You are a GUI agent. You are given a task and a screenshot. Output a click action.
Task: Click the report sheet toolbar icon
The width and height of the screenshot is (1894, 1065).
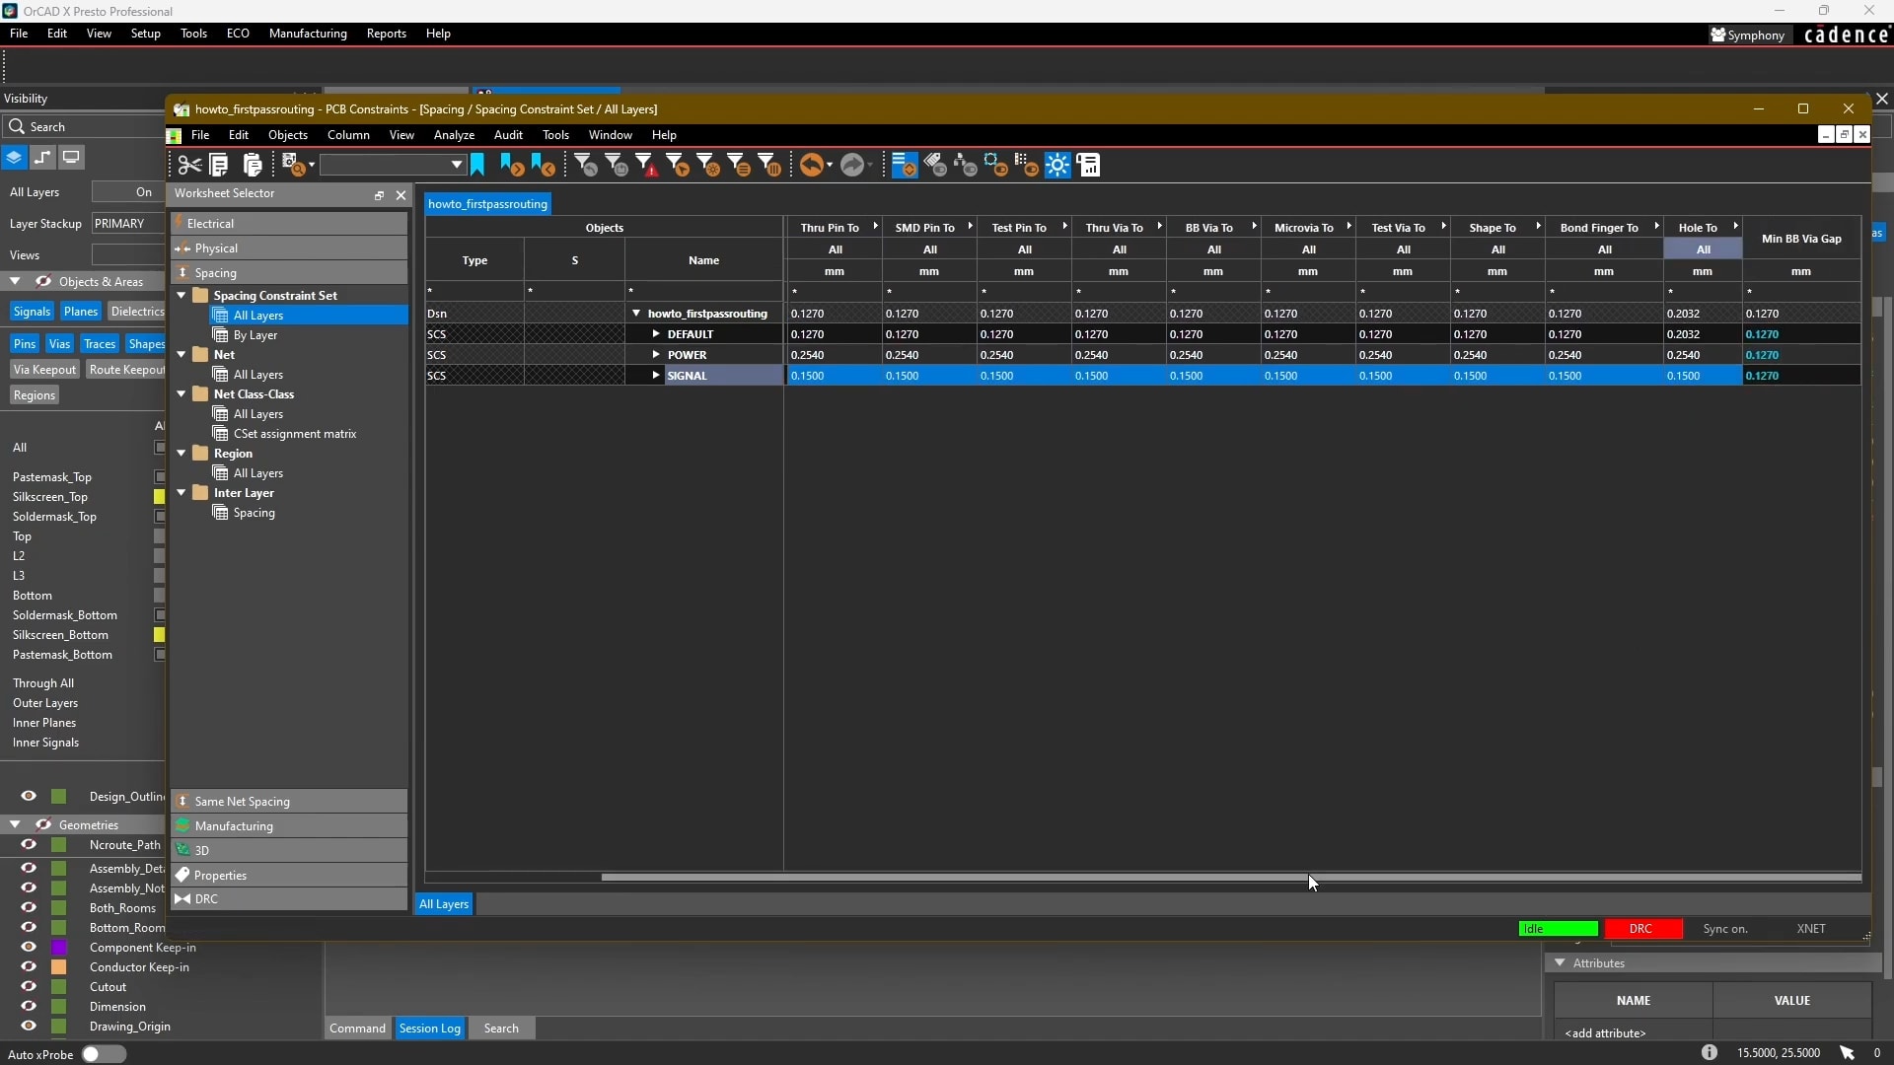[1089, 165]
